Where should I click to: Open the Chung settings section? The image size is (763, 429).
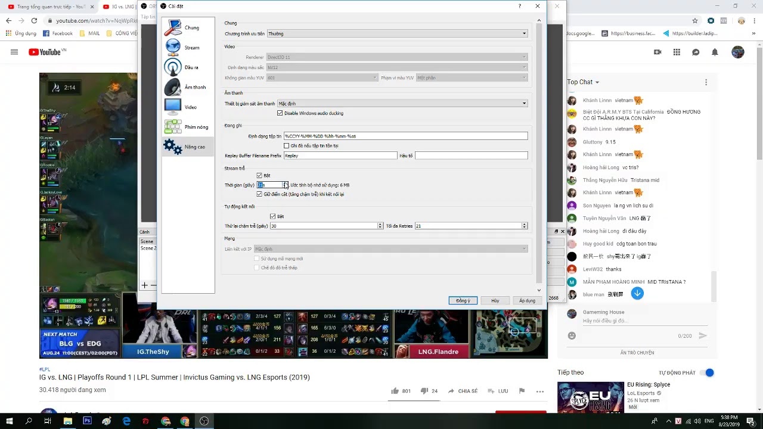(187, 28)
